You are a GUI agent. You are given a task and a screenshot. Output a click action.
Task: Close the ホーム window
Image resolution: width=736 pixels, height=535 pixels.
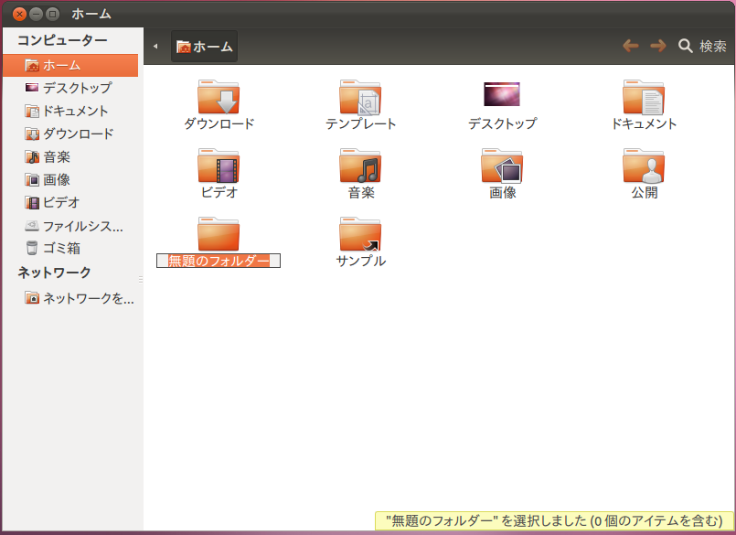(x=19, y=14)
